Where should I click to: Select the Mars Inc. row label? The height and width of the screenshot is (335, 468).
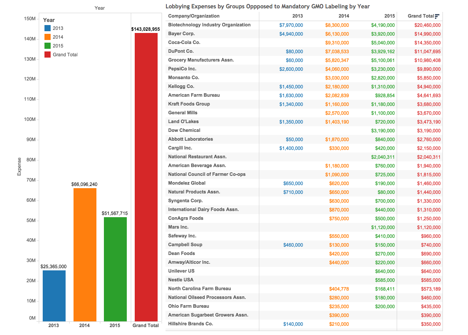tap(178, 227)
